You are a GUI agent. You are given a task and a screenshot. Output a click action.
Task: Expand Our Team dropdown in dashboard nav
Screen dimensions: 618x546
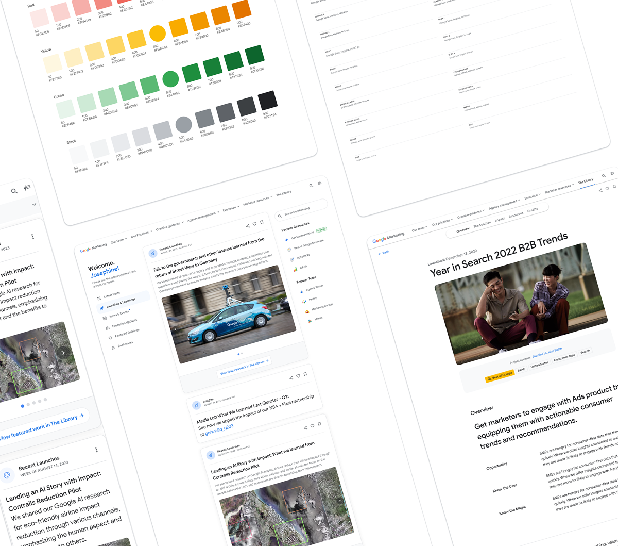click(x=118, y=241)
